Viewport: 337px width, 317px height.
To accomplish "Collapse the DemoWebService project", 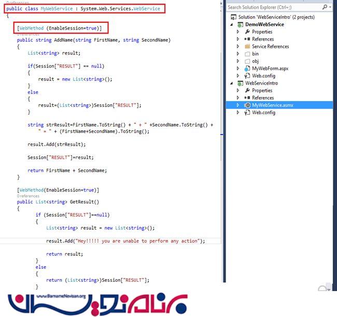I will click(232, 24).
